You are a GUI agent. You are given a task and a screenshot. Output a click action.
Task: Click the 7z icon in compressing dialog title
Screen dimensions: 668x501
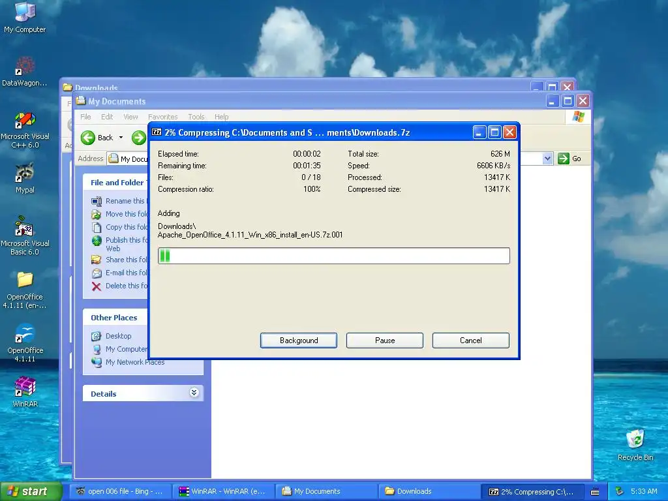click(x=157, y=132)
